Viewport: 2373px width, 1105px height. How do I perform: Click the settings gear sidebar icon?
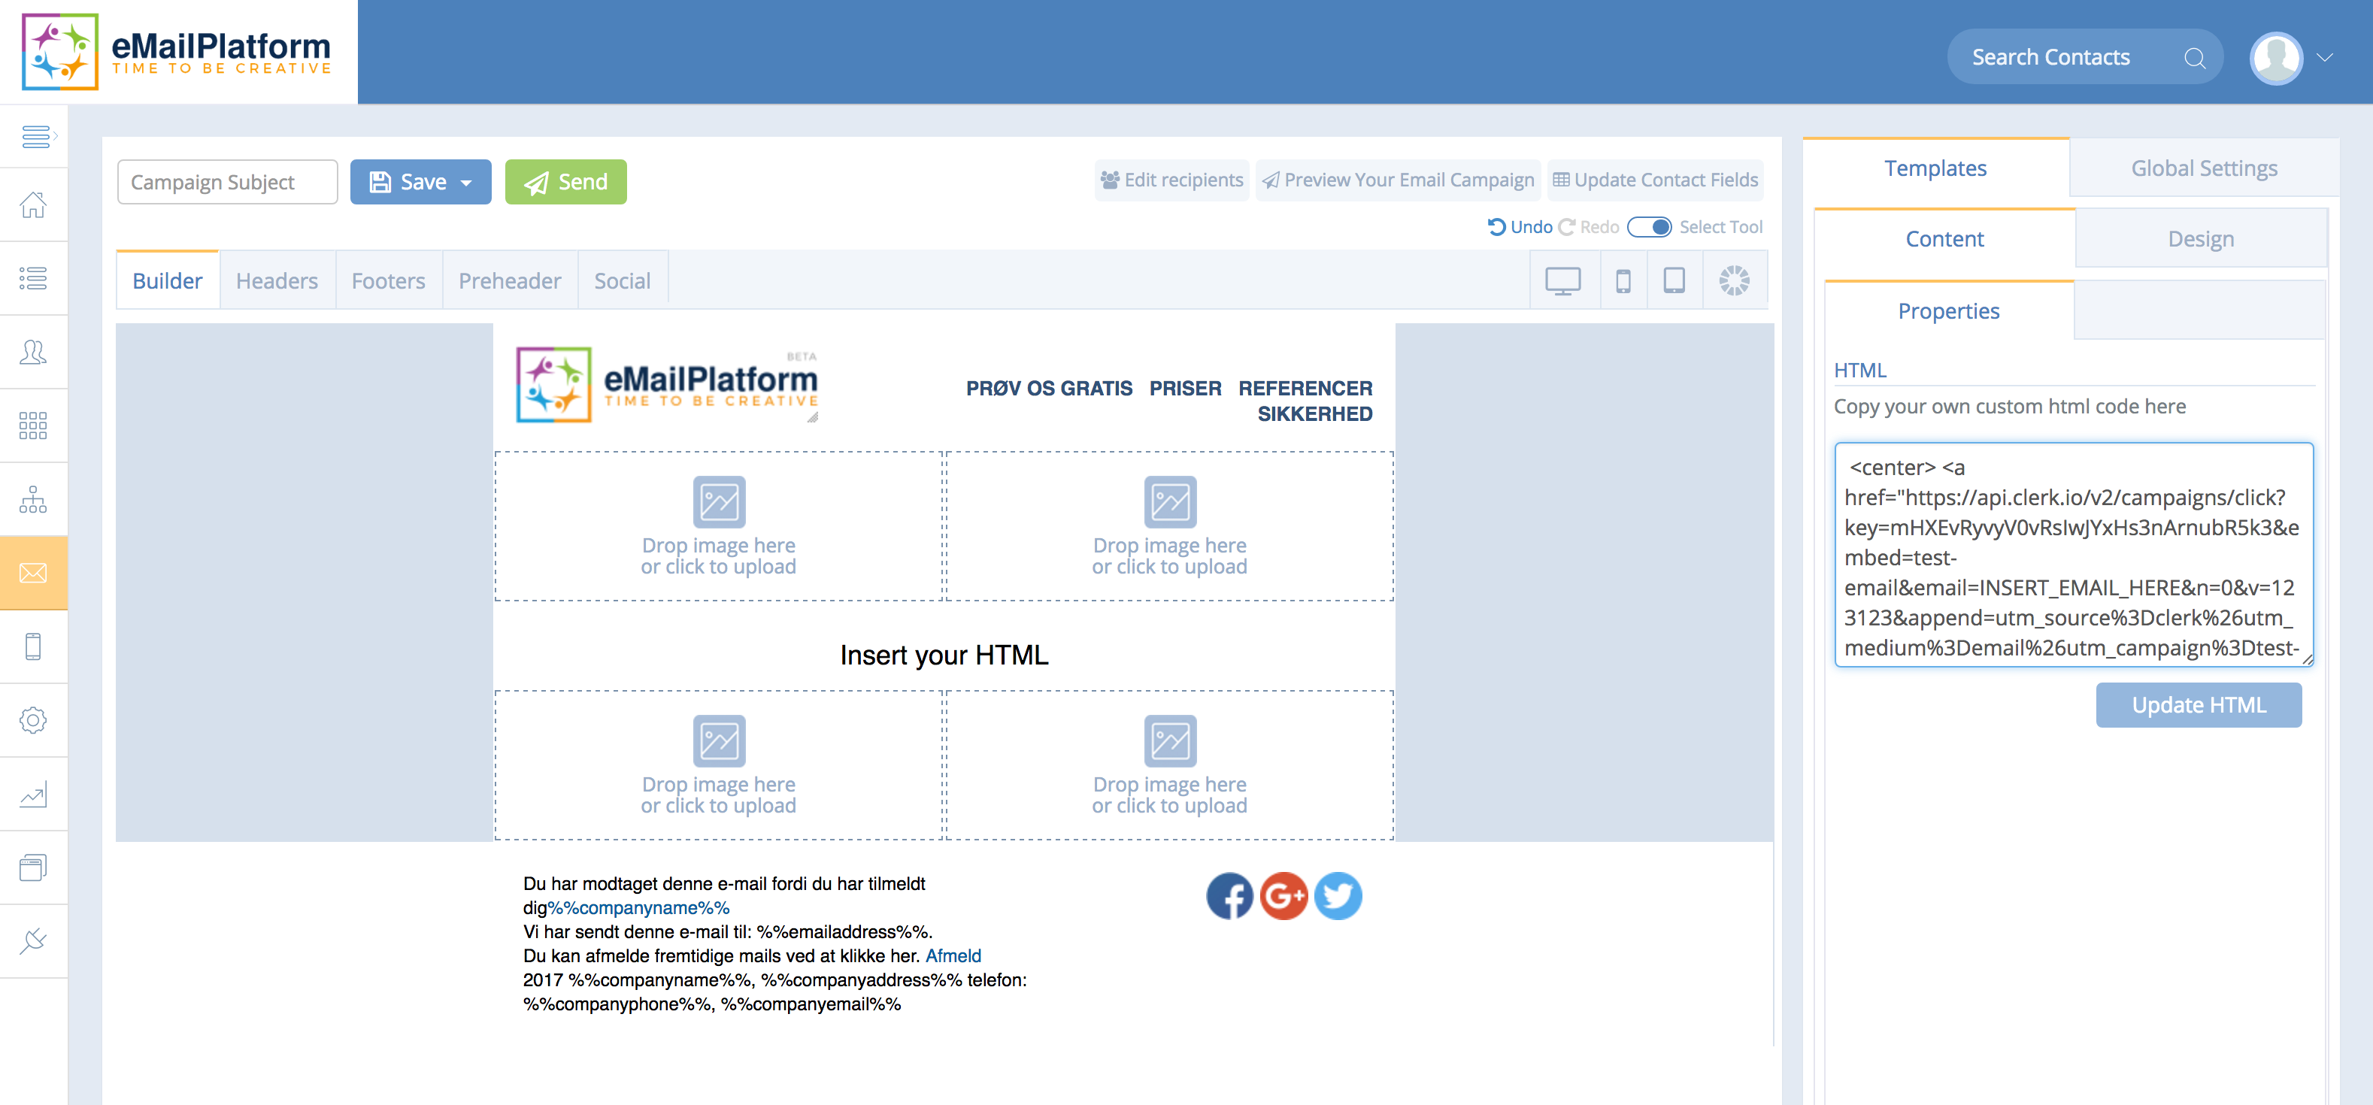click(33, 720)
